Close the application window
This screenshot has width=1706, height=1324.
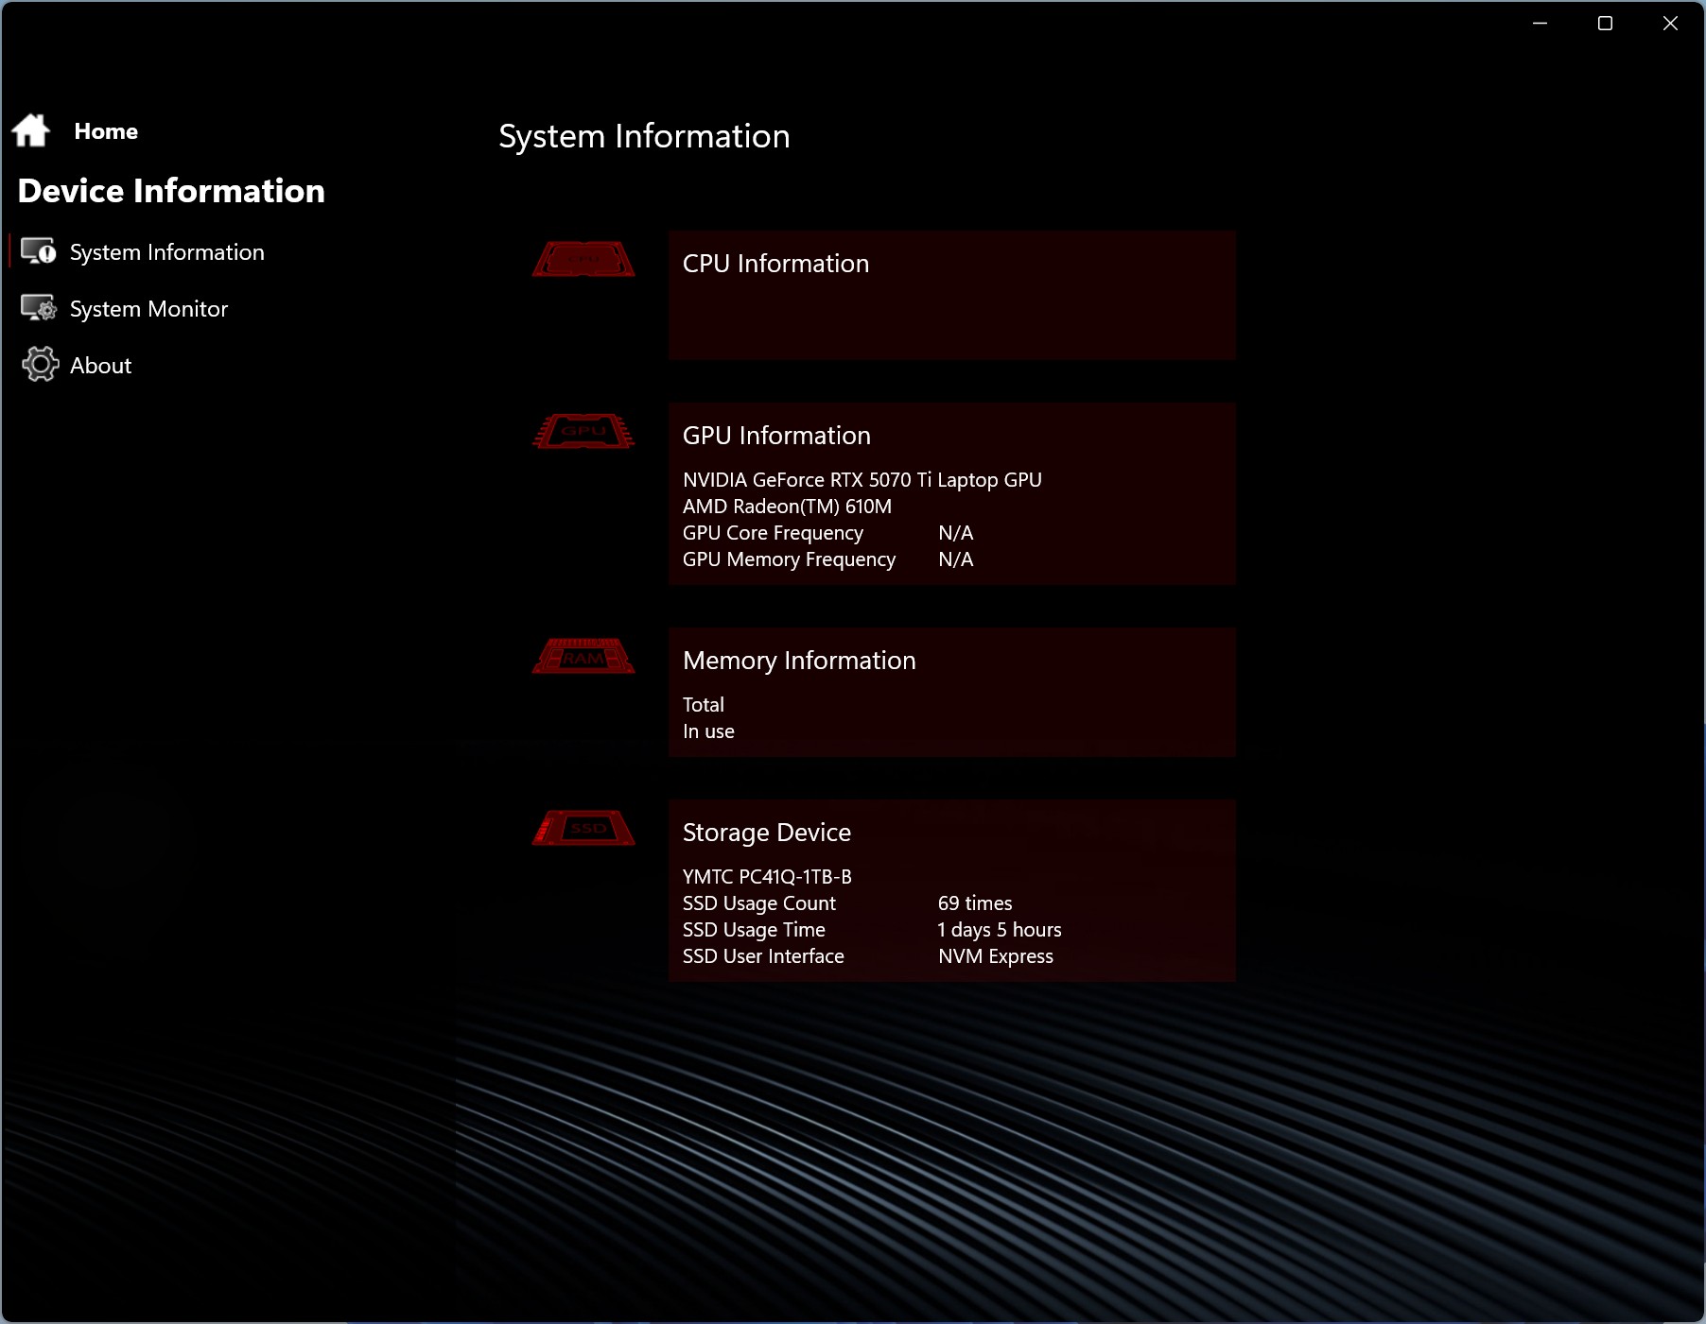click(1670, 23)
